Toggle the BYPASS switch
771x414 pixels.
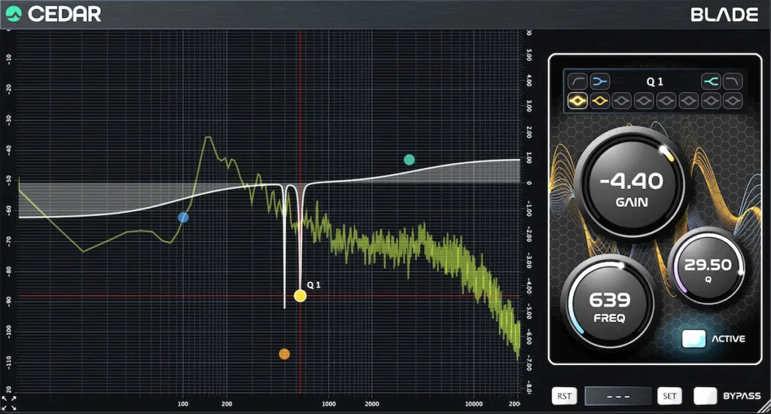(705, 396)
